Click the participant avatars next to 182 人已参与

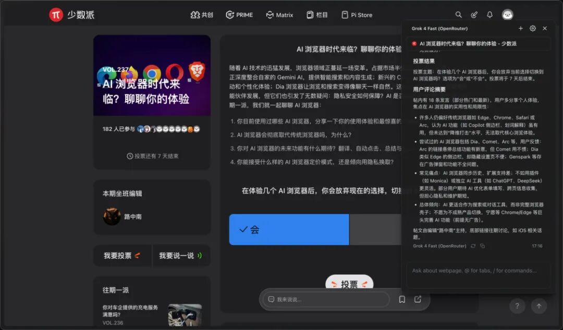pyautogui.click(x=168, y=129)
